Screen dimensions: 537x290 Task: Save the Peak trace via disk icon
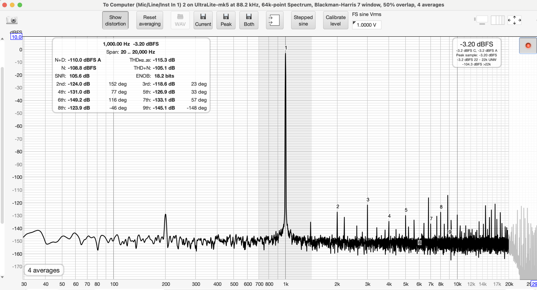[226, 20]
